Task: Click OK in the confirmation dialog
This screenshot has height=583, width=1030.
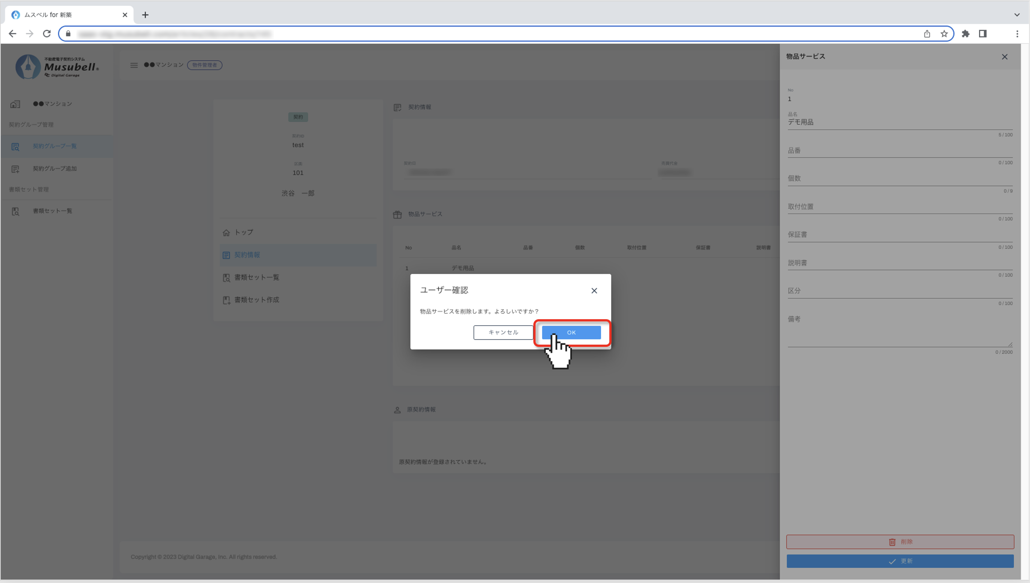Action: (x=571, y=332)
